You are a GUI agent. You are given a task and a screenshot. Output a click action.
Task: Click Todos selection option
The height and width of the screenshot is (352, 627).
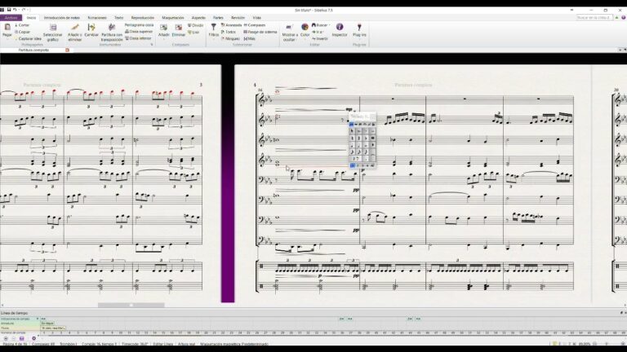pos(229,32)
